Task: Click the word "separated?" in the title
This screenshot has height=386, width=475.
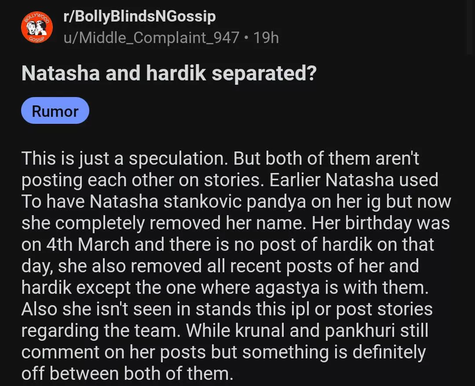Action: 264,74
